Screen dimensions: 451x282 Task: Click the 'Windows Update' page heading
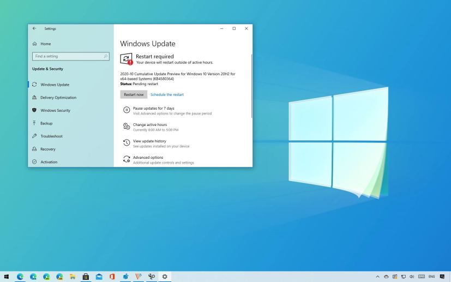148,44
